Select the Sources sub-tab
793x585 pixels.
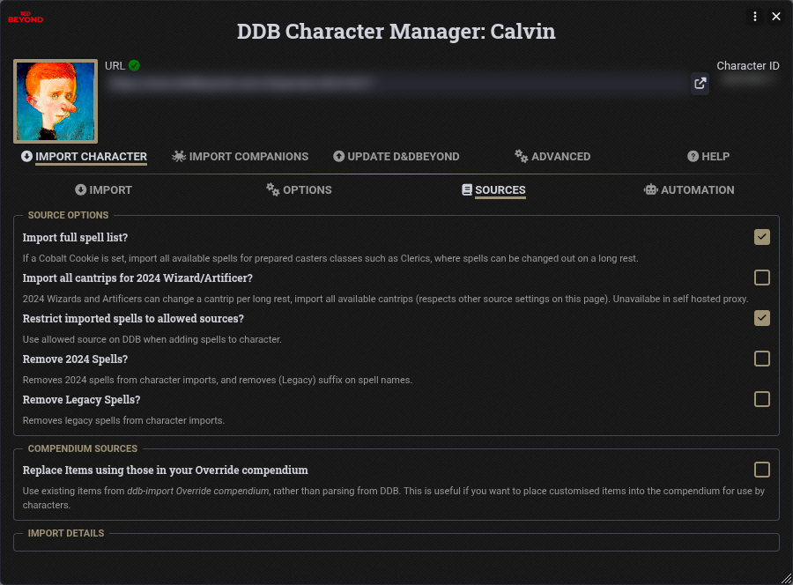(x=493, y=190)
